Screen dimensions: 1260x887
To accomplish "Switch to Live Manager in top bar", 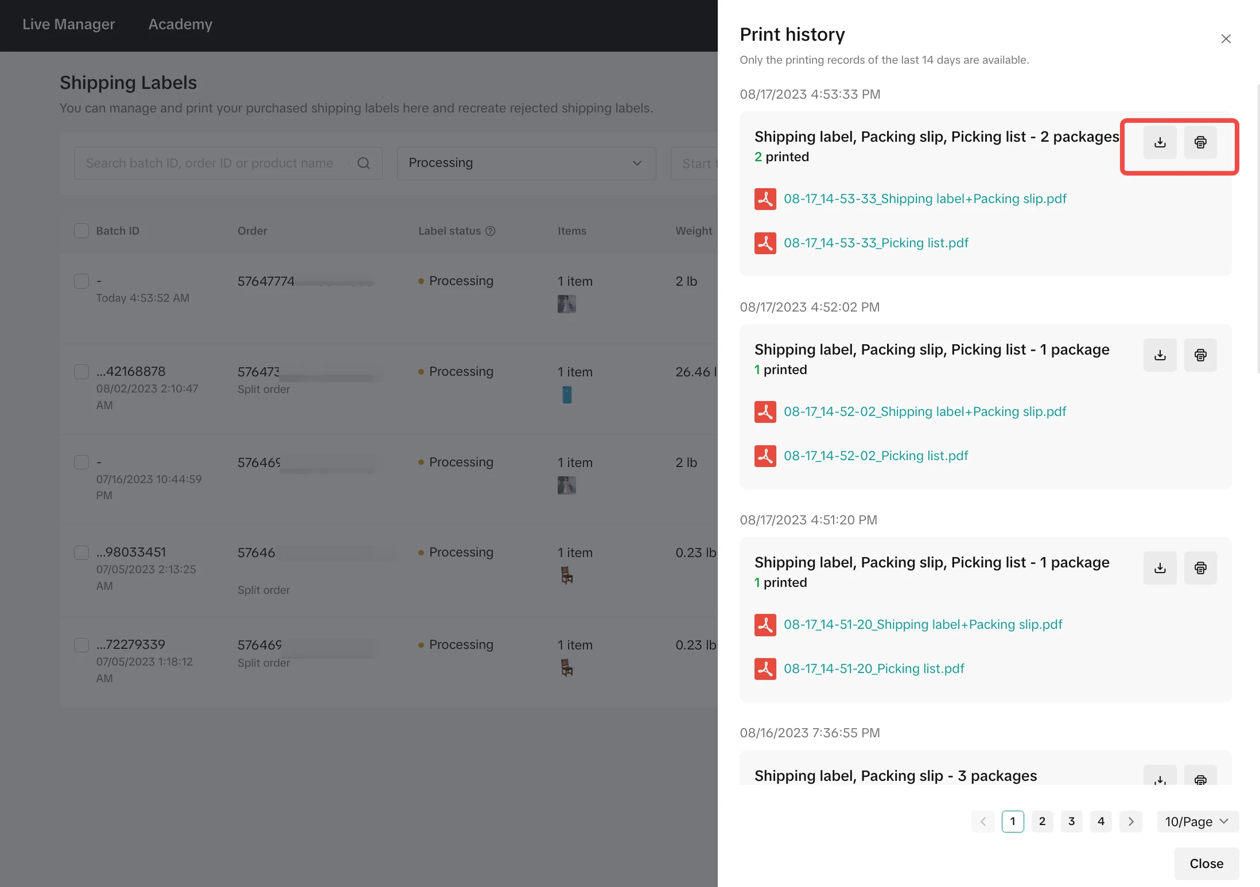I will 68,24.
